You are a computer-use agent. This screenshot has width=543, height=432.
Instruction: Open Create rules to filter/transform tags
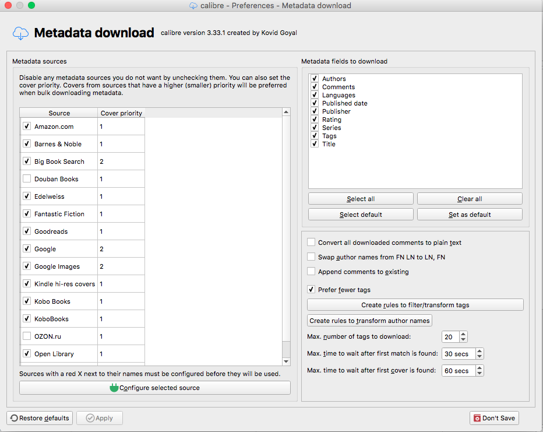(x=415, y=305)
